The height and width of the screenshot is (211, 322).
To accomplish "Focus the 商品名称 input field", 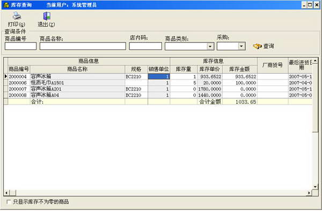I will [x=83, y=46].
